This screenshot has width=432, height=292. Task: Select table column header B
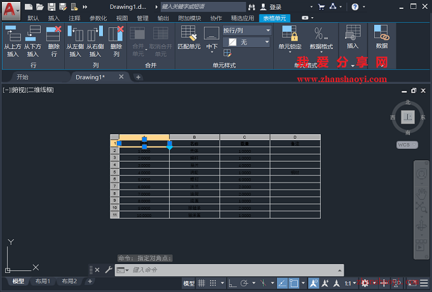[x=194, y=137]
